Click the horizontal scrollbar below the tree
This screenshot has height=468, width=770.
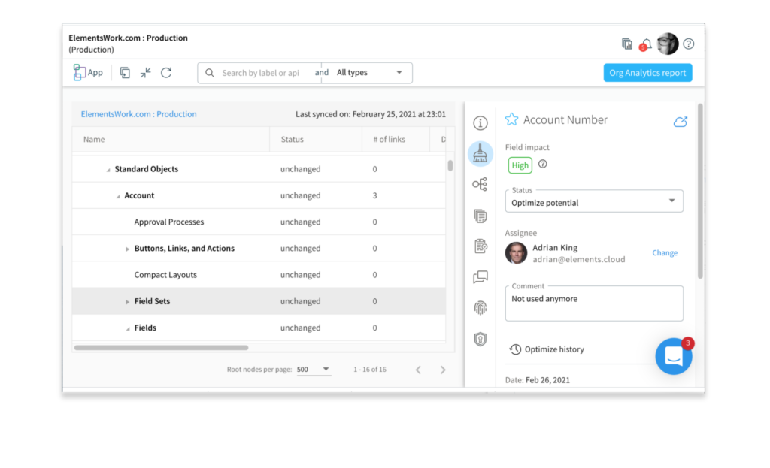coord(161,348)
